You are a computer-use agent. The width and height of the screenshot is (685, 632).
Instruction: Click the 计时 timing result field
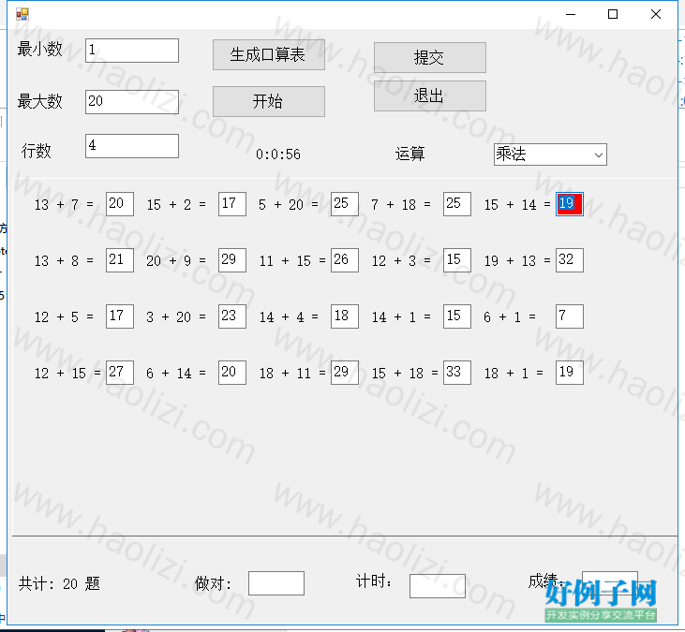(x=438, y=586)
